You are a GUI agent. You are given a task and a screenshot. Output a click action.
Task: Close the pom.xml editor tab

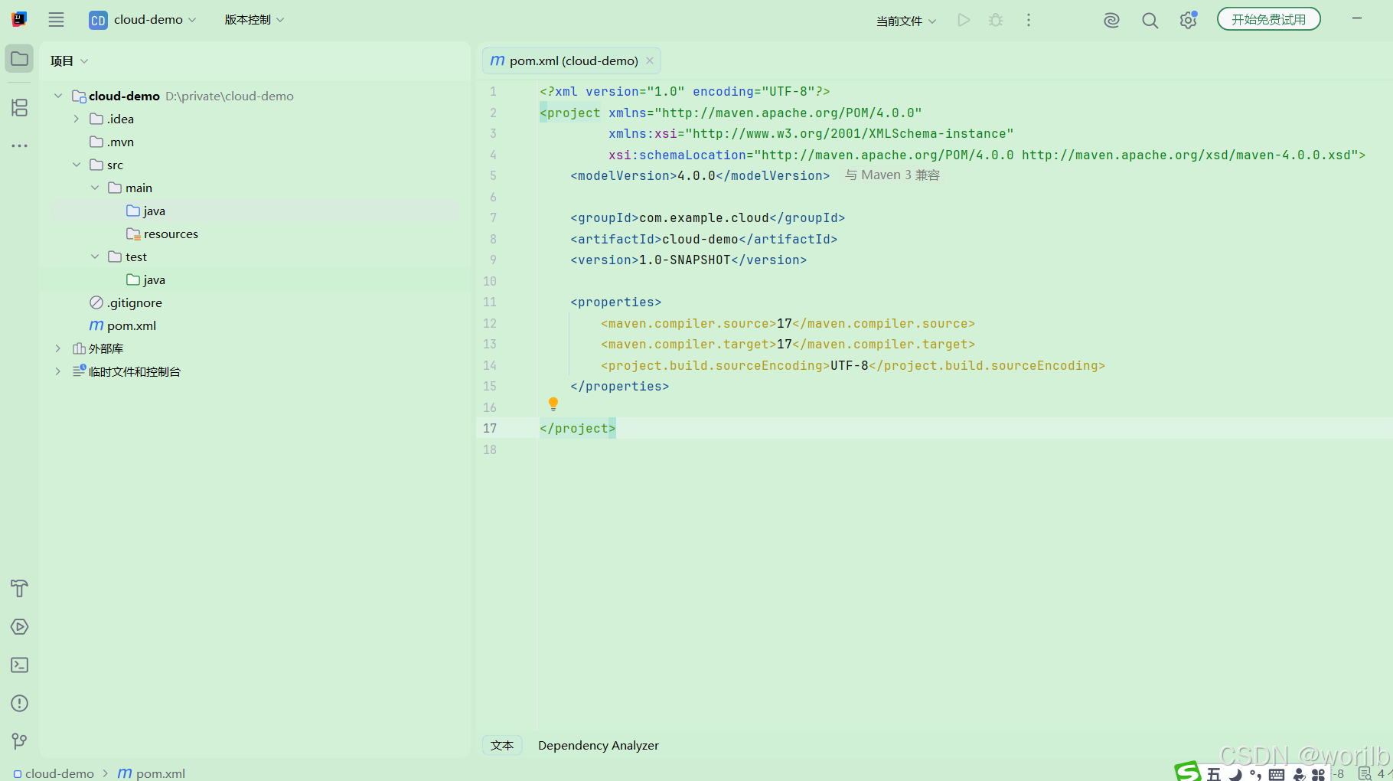click(650, 60)
